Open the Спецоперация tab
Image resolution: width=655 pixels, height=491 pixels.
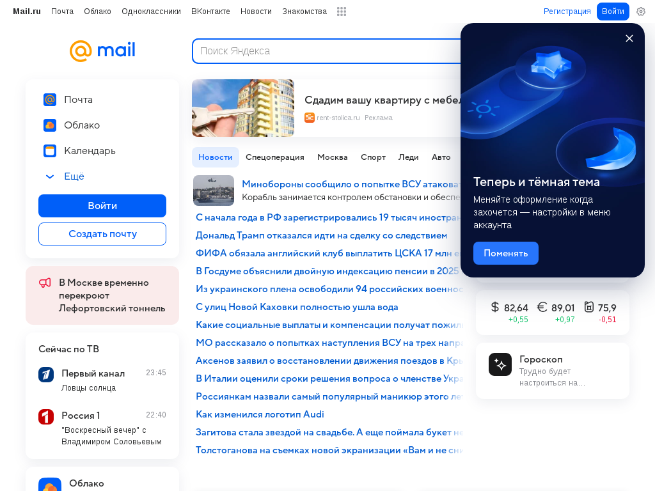pyautogui.click(x=275, y=157)
